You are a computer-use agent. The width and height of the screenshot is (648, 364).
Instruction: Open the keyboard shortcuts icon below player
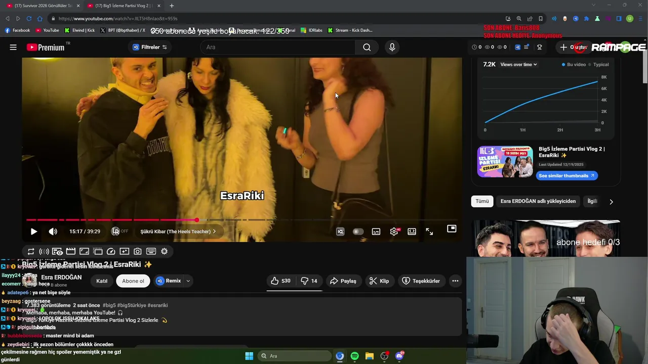pyautogui.click(x=151, y=251)
